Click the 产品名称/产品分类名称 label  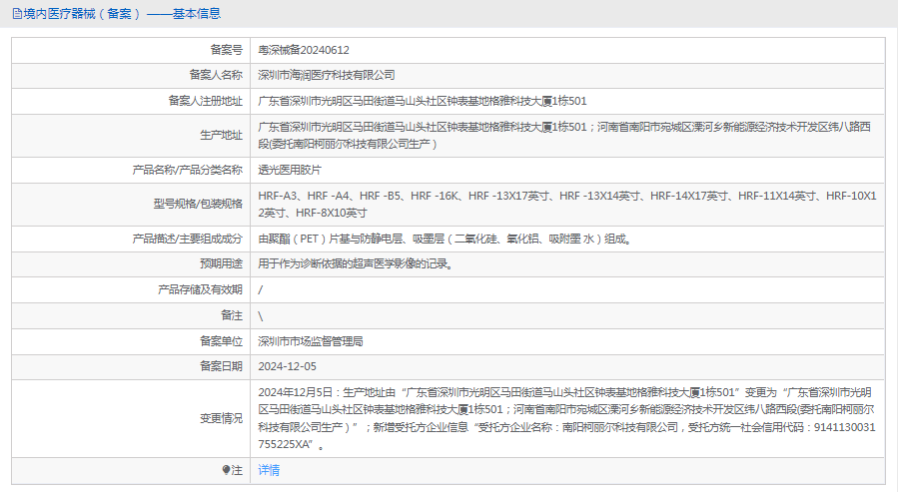tap(187, 170)
